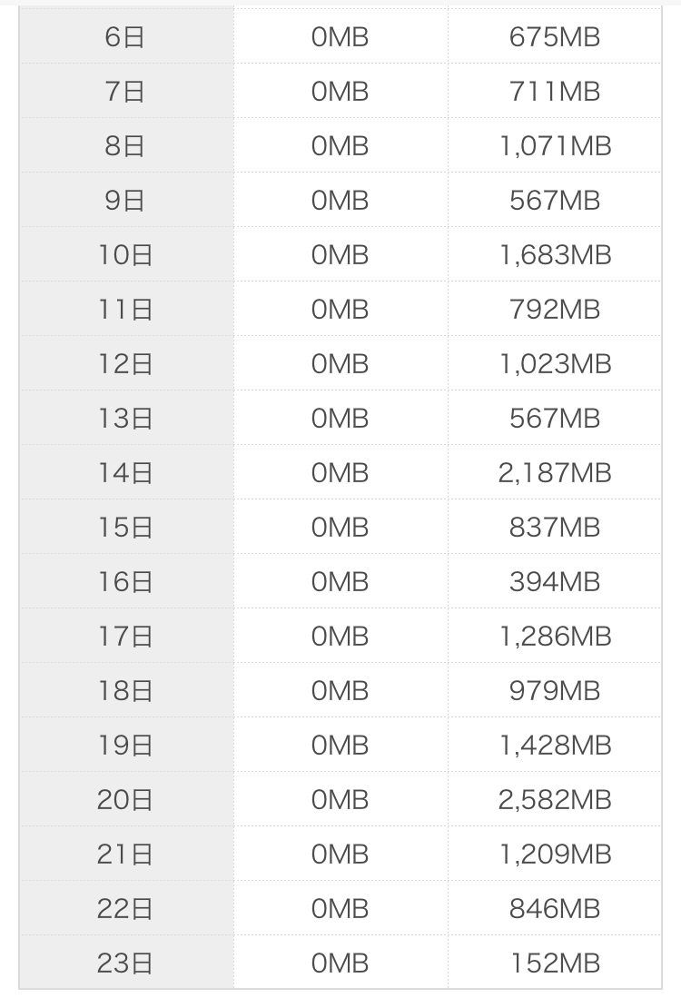Click the 6日 date cell
The width and height of the screenshot is (681, 998).
(125, 37)
